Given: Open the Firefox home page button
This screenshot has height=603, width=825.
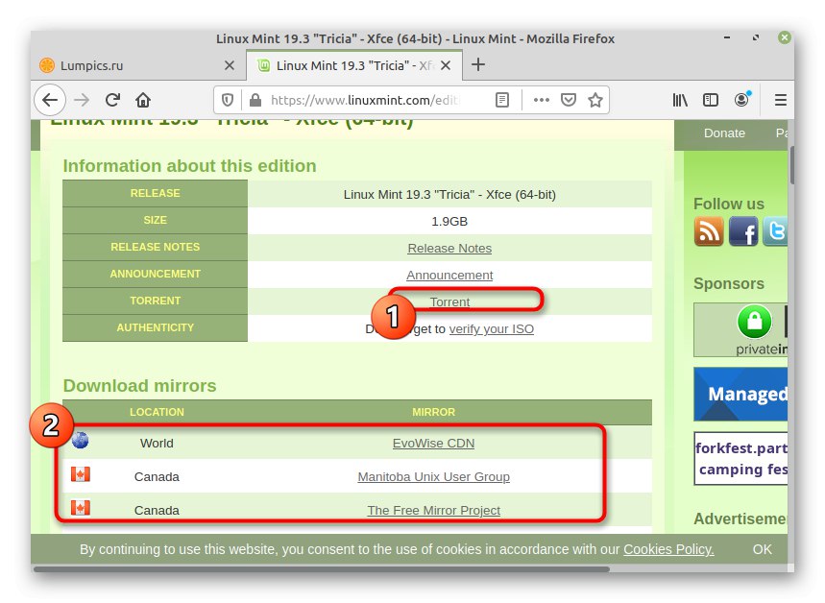Looking at the screenshot, I should [x=143, y=100].
